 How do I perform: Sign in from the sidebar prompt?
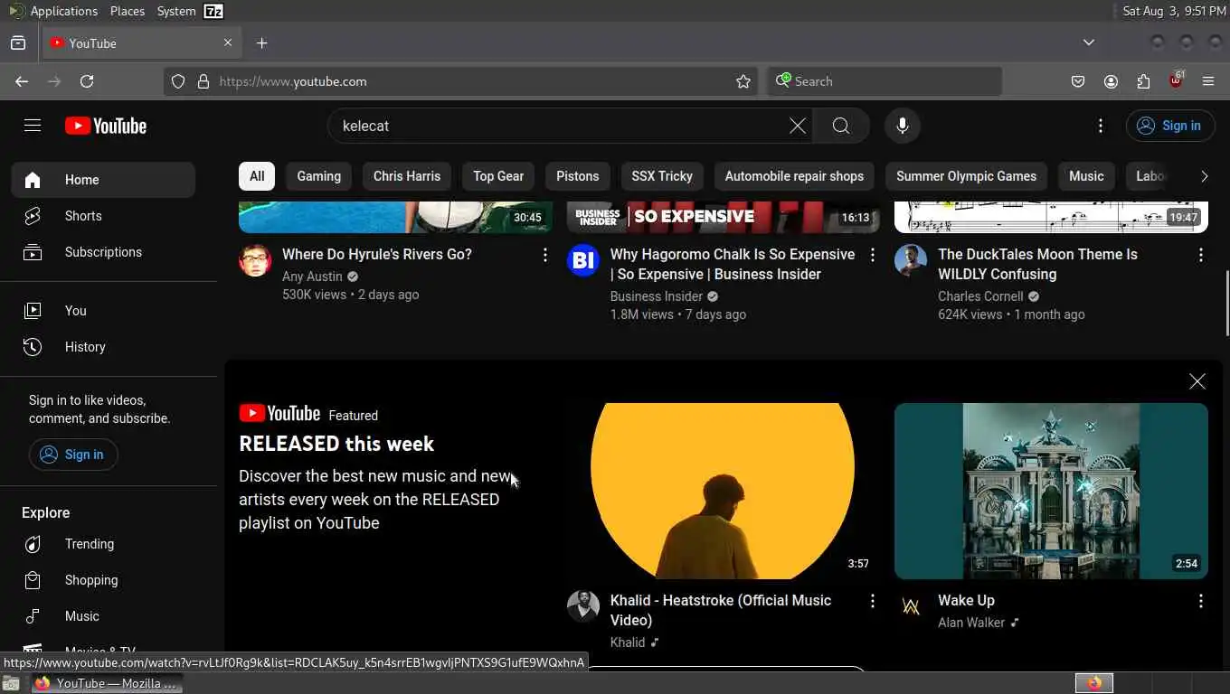(x=73, y=455)
